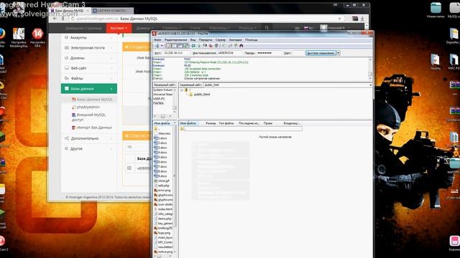This screenshot has width=460, height=258.
Task: Click the Хост input field
Action: click(x=176, y=53)
